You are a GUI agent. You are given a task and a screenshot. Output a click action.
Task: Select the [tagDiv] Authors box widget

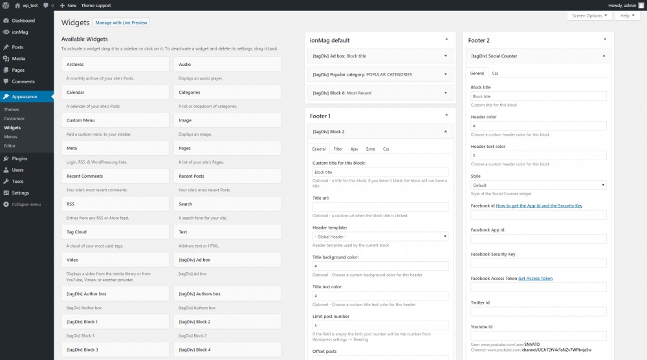pyautogui.click(x=227, y=293)
